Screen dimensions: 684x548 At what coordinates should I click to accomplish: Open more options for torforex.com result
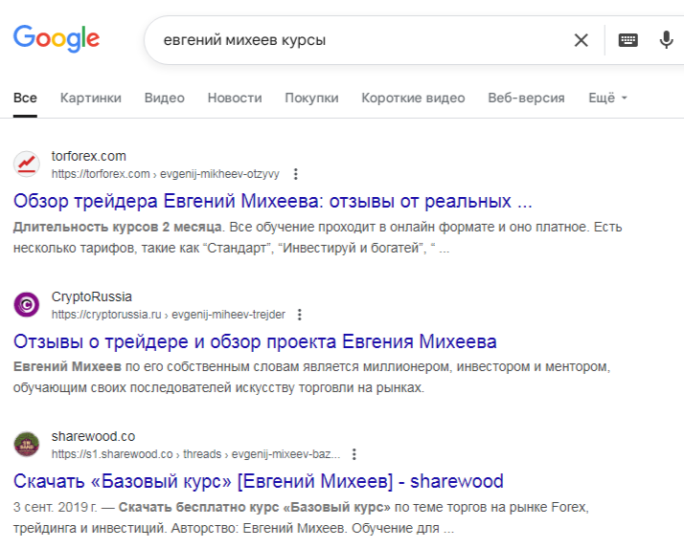click(295, 174)
